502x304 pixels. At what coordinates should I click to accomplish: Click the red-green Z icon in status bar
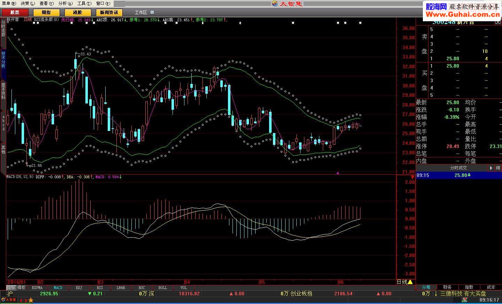(x=465, y=300)
